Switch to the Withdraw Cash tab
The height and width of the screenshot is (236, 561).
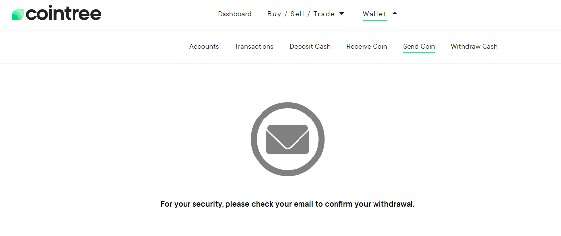coord(474,46)
